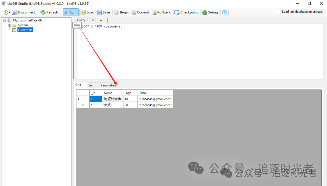Select the Age cell showing 18
Viewport: 327px width, 186px height.
pos(130,99)
